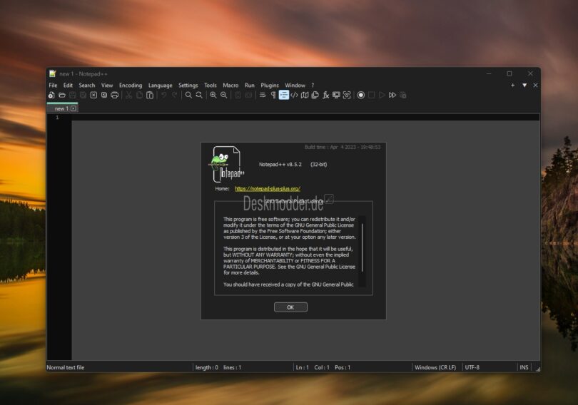578x405 pixels.
Task: Start macro recording with the Record icon
Action: coord(361,95)
